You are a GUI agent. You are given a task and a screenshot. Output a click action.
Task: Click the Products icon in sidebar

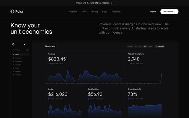coord(13,58)
